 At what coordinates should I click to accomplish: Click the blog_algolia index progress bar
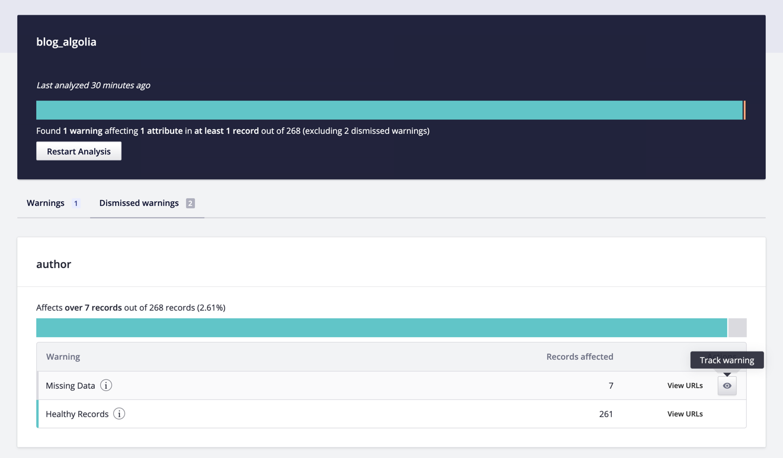coord(391,110)
